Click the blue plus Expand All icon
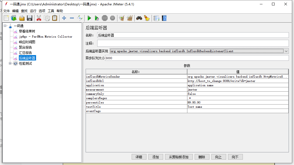294x165 pixels. (x=64, y=18)
